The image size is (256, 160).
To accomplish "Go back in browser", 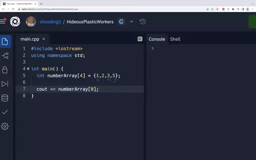I will point(3,9).
